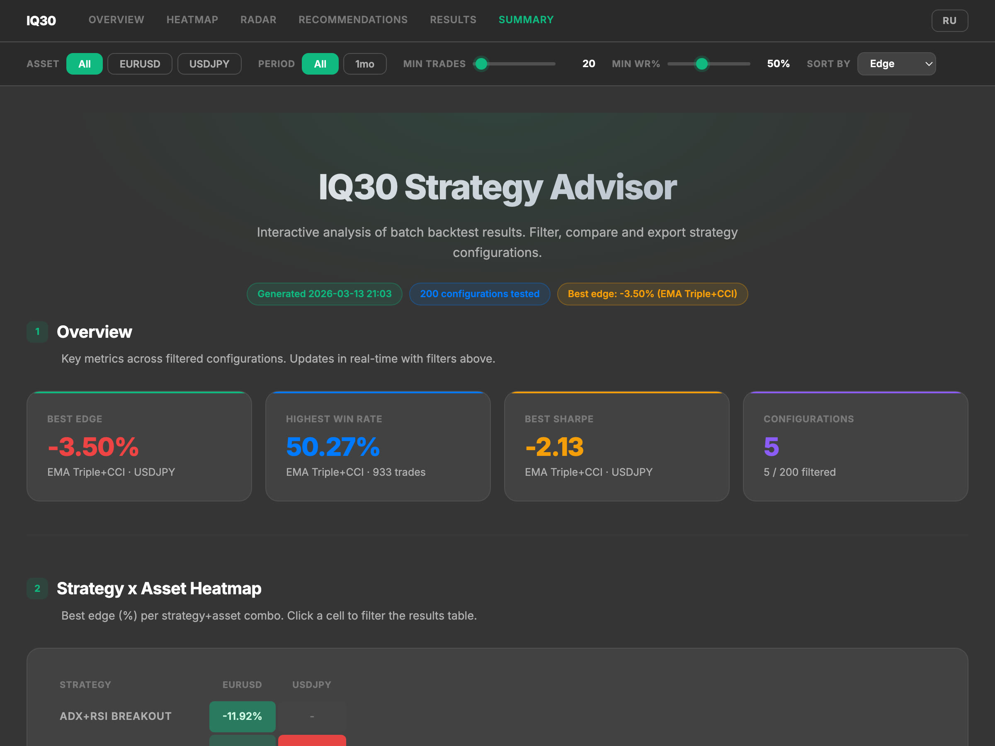Switch to the Radar nav tab
Viewport: 995px width, 746px height.
[x=258, y=20]
